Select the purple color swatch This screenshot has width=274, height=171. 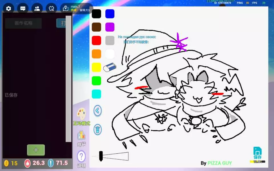(x=110, y=27)
